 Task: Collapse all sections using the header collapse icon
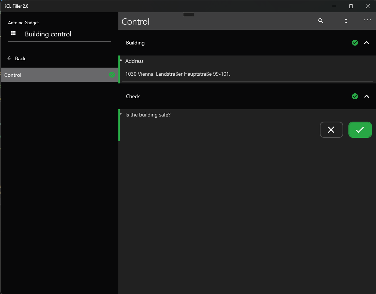coord(346,21)
